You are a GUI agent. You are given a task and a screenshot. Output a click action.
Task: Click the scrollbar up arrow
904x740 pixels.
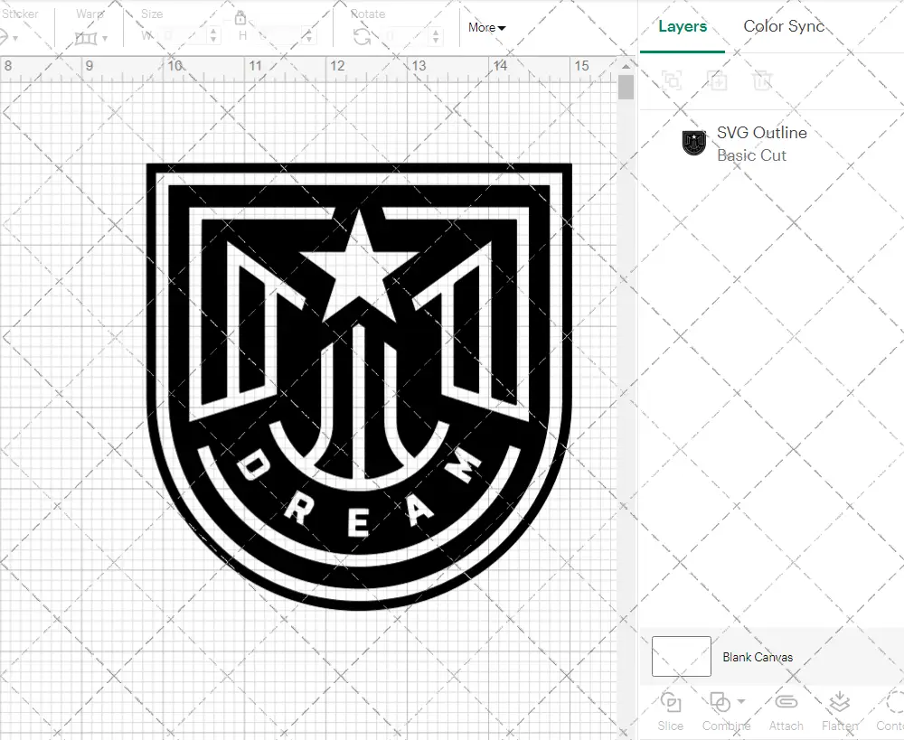tap(626, 66)
